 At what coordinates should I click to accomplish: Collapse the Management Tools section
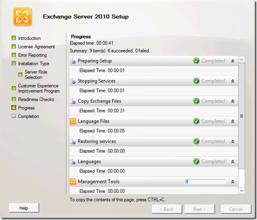(x=232, y=181)
